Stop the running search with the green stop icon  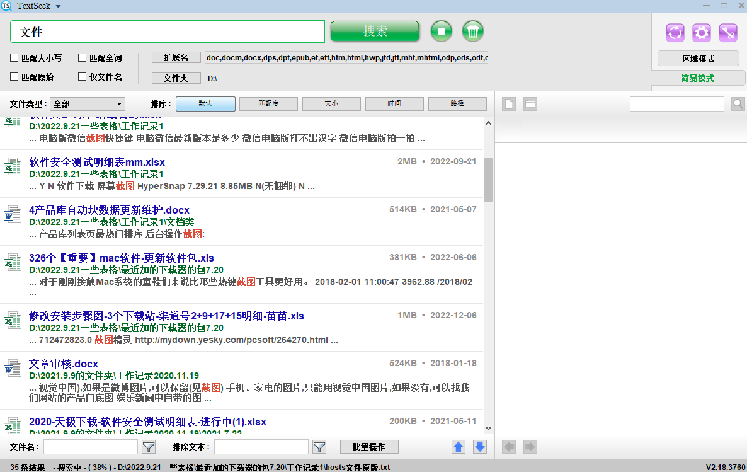442,31
